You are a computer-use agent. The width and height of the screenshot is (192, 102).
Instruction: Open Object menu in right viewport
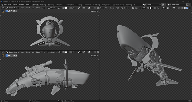(122, 8)
